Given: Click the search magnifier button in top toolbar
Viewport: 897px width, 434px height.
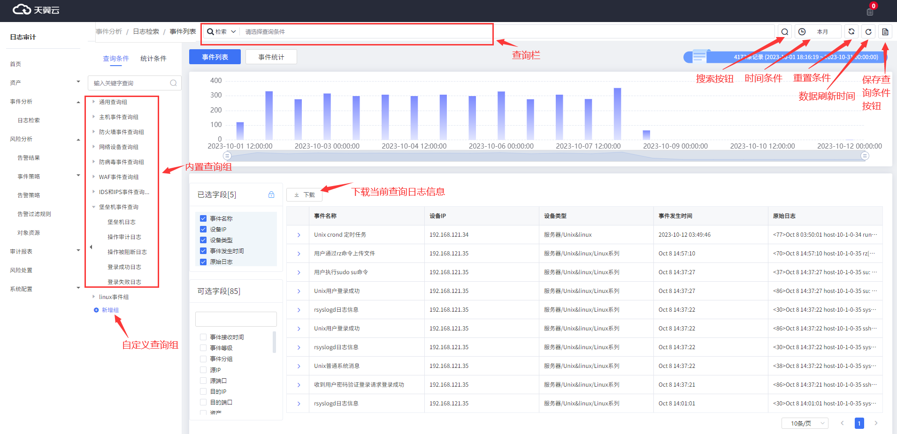Looking at the screenshot, I should click(784, 32).
